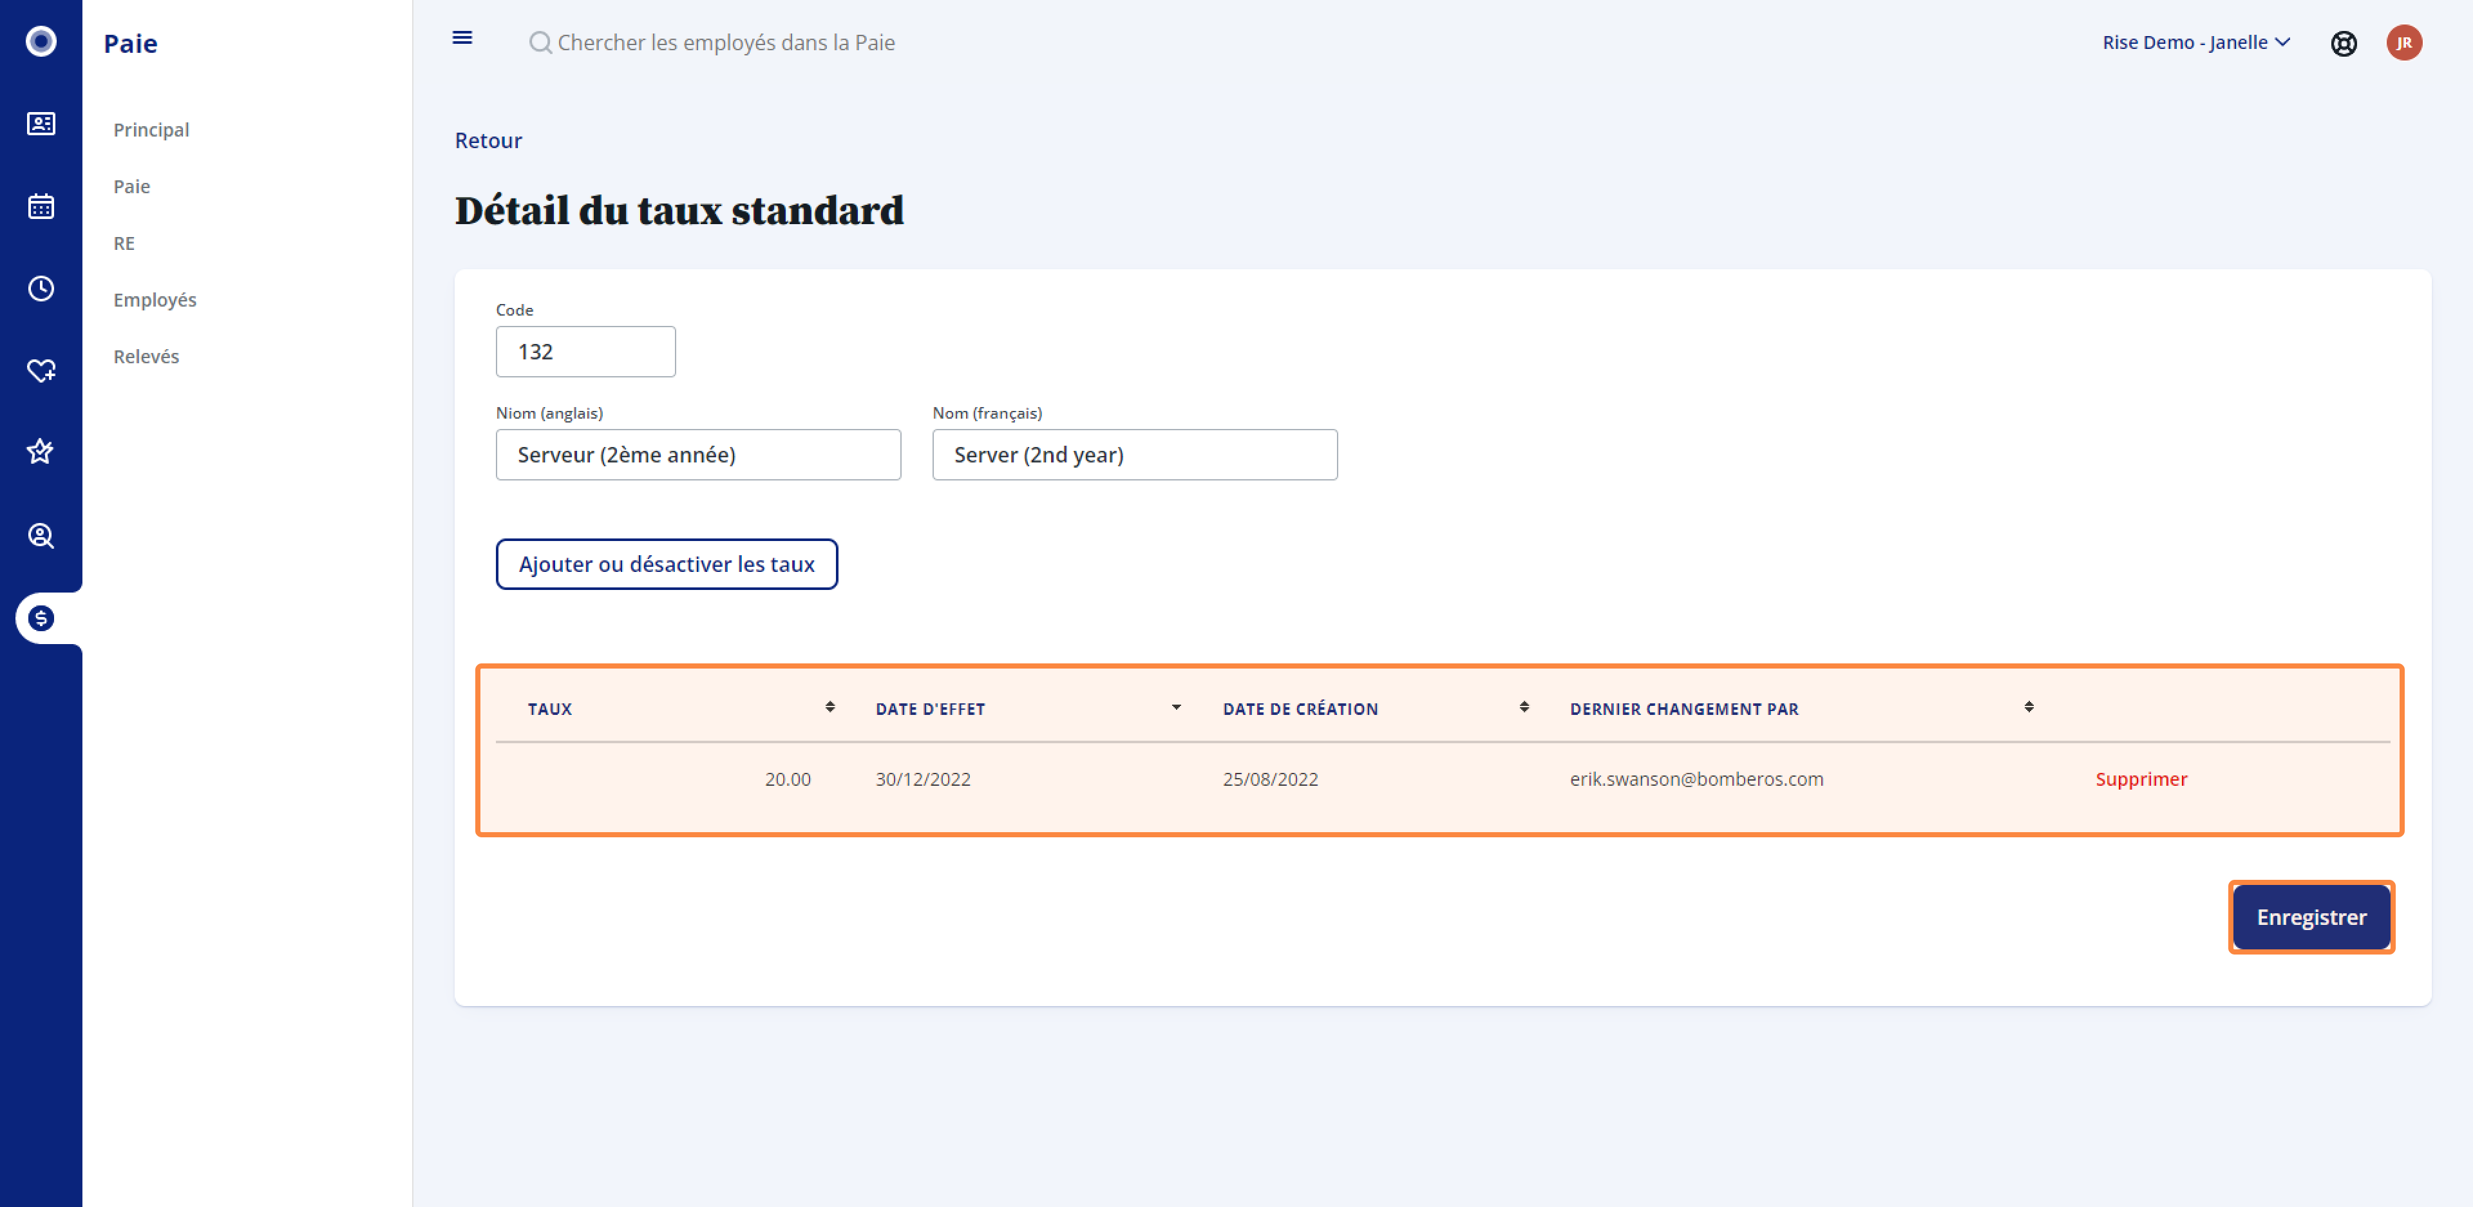Viewport: 2473px width, 1207px height.
Task: Open the Principal menu item
Action: (x=151, y=129)
